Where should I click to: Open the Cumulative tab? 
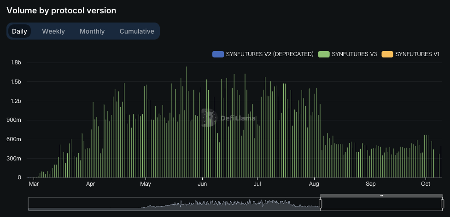(137, 31)
